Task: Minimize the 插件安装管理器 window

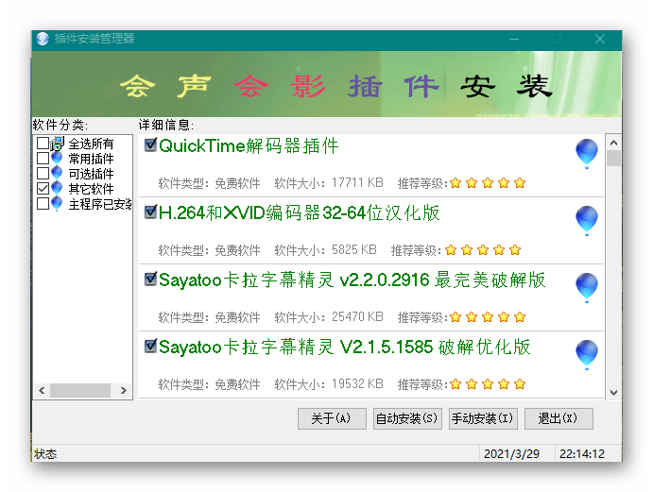Action: click(514, 39)
